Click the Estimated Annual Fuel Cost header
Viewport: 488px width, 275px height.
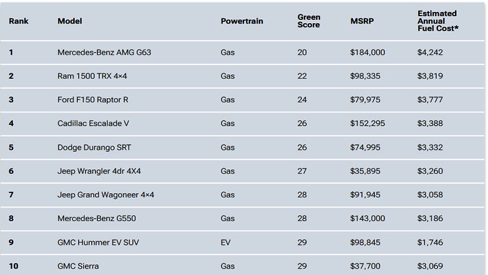point(437,21)
